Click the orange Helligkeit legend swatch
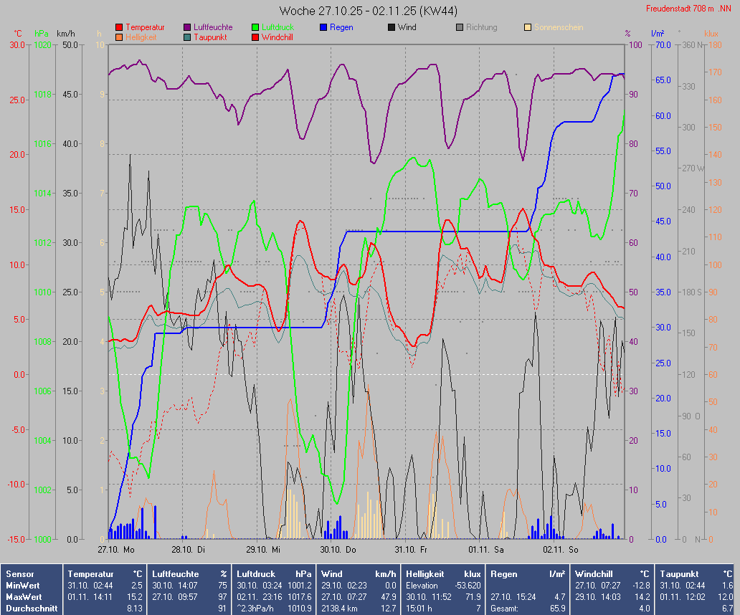The width and height of the screenshot is (740, 615). tap(119, 37)
